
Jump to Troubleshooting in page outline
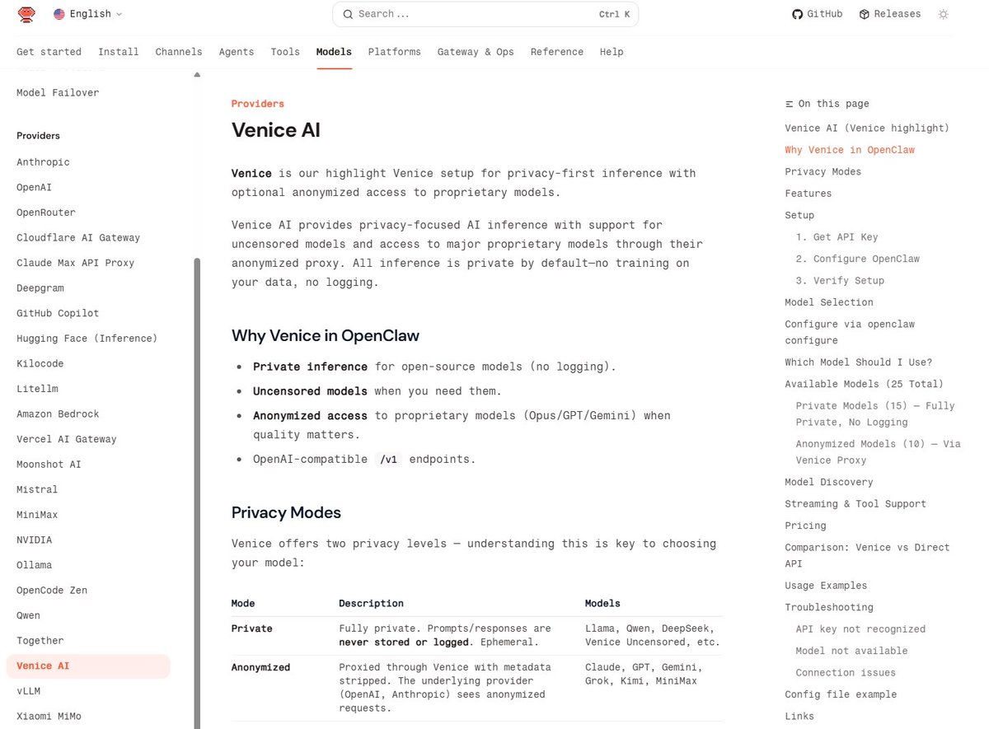[x=828, y=608]
